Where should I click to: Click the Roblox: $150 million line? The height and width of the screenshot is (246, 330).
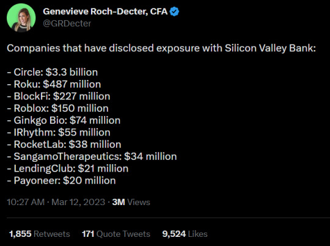tap(57, 108)
